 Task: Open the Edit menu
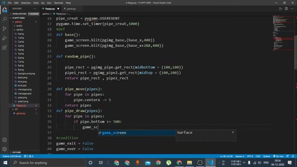pos(16,3)
